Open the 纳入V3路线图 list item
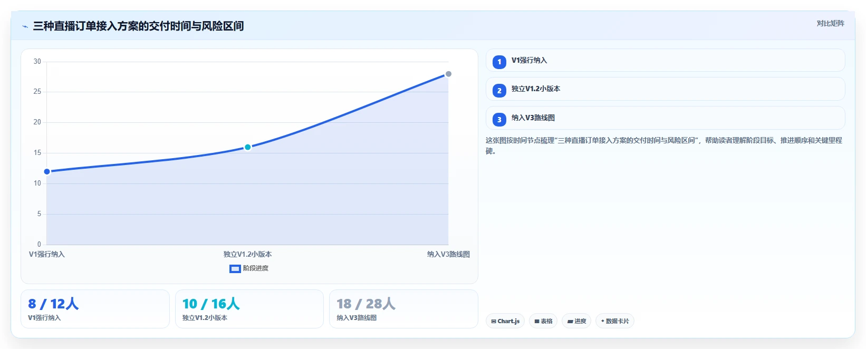The image size is (866, 349). (665, 118)
